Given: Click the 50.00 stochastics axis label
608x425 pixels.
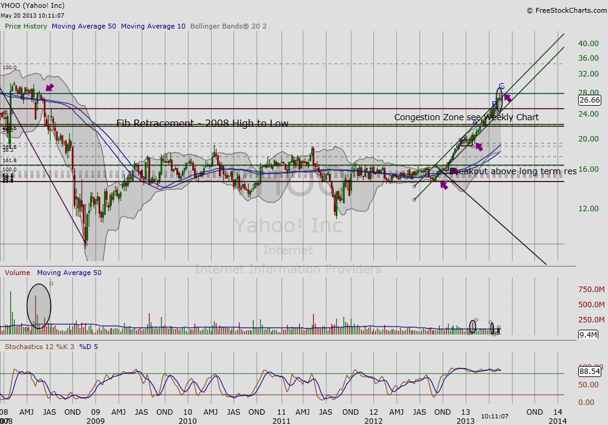Looking at the screenshot, I should [x=588, y=385].
